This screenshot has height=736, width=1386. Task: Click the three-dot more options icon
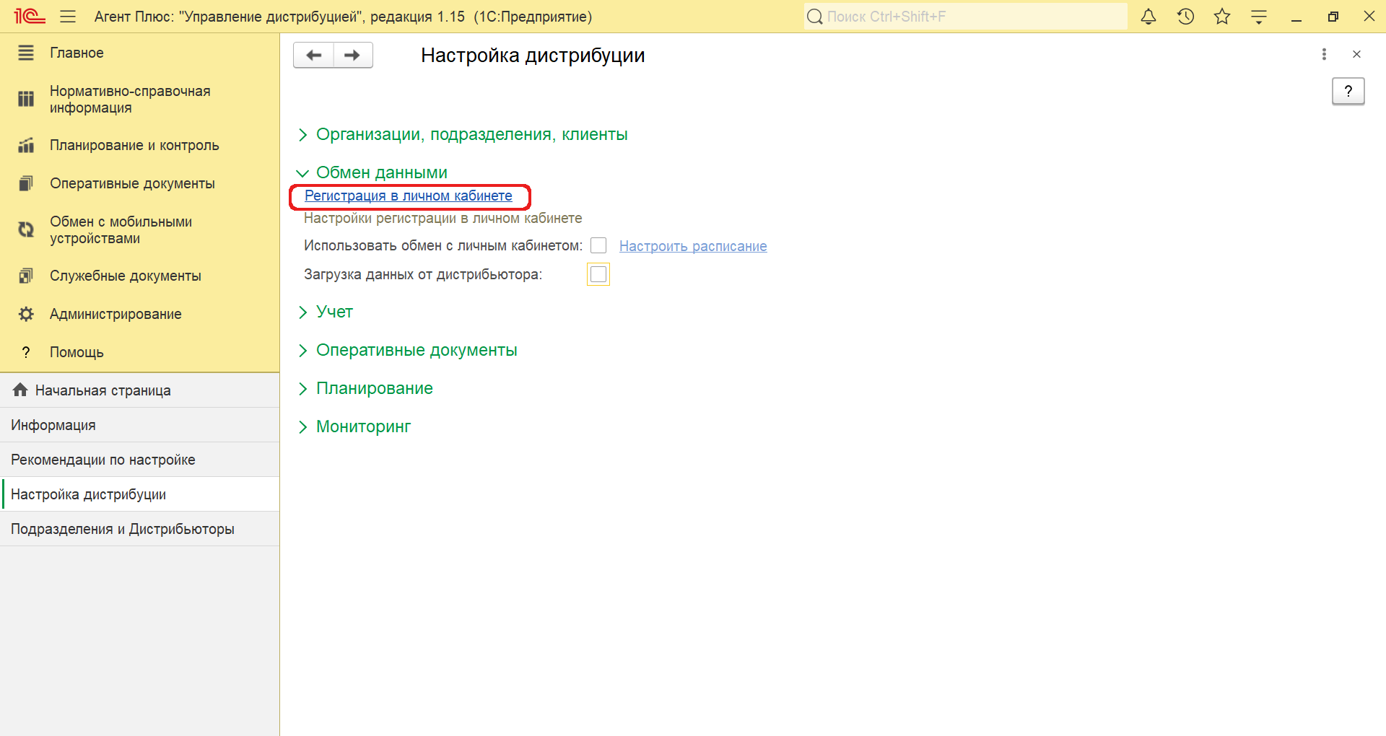point(1324,54)
